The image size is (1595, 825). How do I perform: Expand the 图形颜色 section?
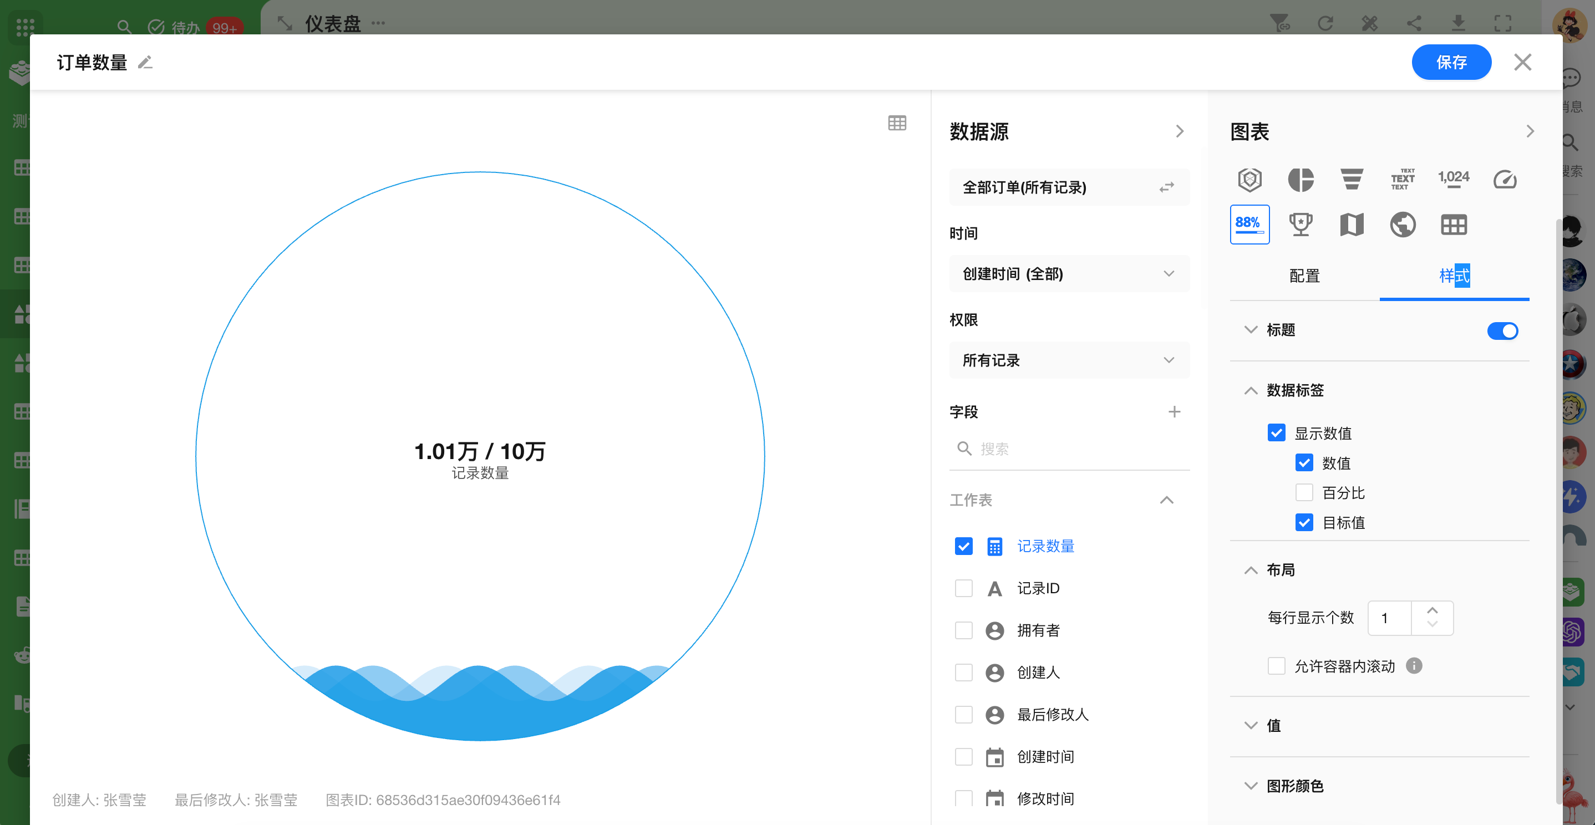point(1251,786)
